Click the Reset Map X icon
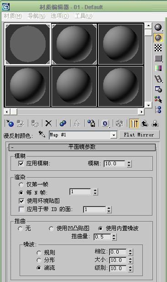Image resolution: width=167 pixels, height=282 pixels. tap(48, 124)
